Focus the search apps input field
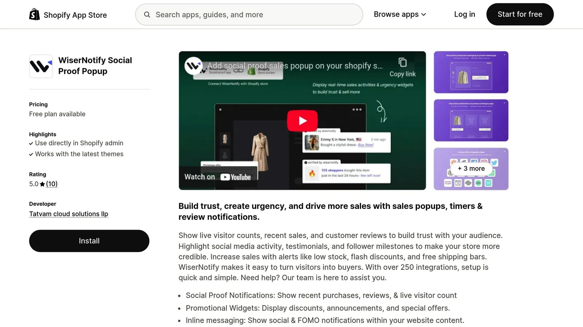583x327 pixels. tap(249, 15)
